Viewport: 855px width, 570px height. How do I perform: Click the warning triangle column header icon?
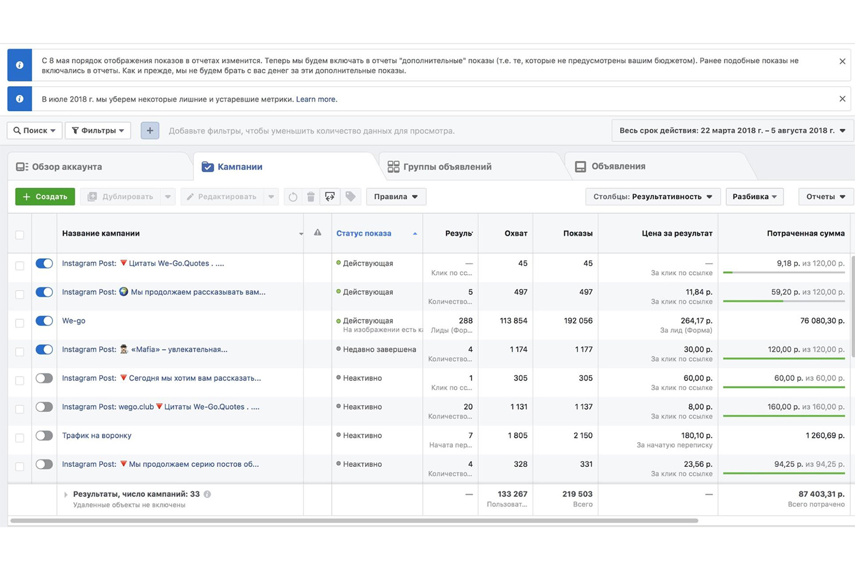click(x=317, y=233)
